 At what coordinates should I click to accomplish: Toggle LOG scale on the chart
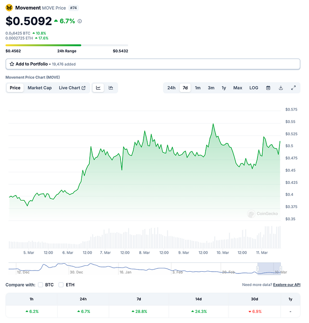click(x=254, y=88)
